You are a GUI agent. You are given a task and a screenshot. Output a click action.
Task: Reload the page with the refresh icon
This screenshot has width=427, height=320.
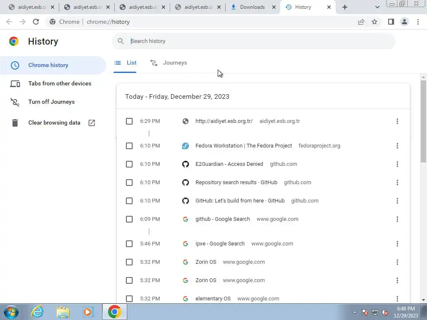(36, 22)
